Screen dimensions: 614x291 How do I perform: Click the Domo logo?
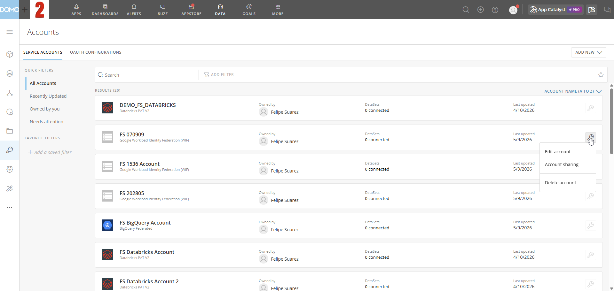pos(10,10)
